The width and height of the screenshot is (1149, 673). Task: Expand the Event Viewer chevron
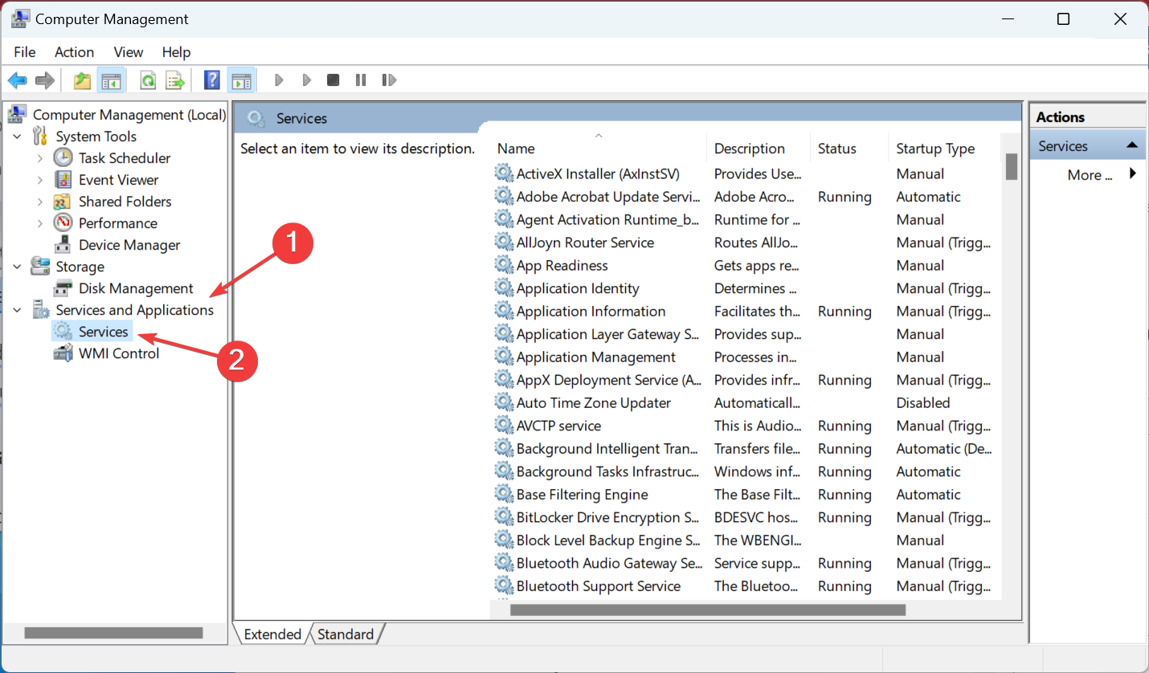40,180
